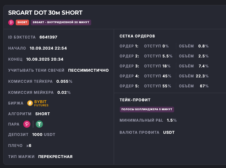
Task: Click the SRGART DOT 30м SHORT title
Action: pyautogui.click(x=45, y=13)
